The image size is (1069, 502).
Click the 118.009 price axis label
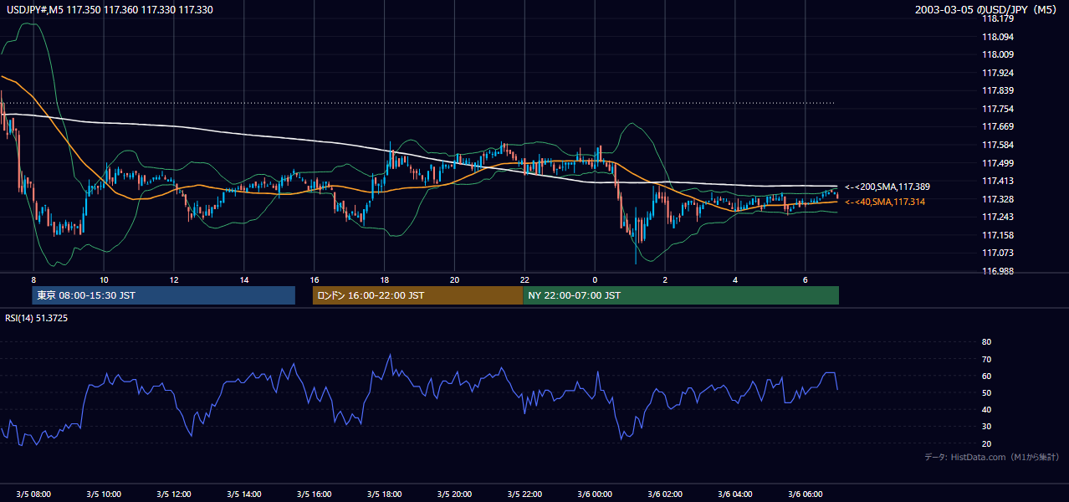997,55
